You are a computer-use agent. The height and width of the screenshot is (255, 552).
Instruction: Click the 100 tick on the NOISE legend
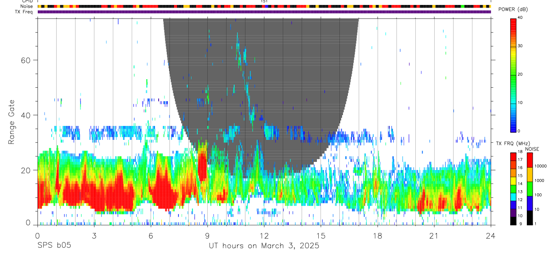click(x=538, y=195)
